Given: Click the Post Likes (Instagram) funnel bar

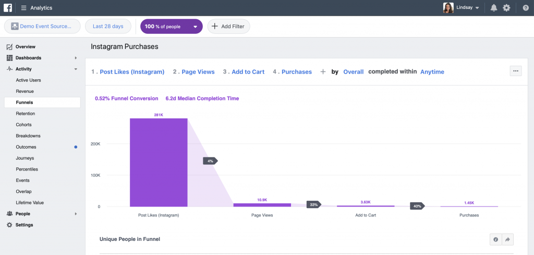Looking at the screenshot, I should pos(159,162).
